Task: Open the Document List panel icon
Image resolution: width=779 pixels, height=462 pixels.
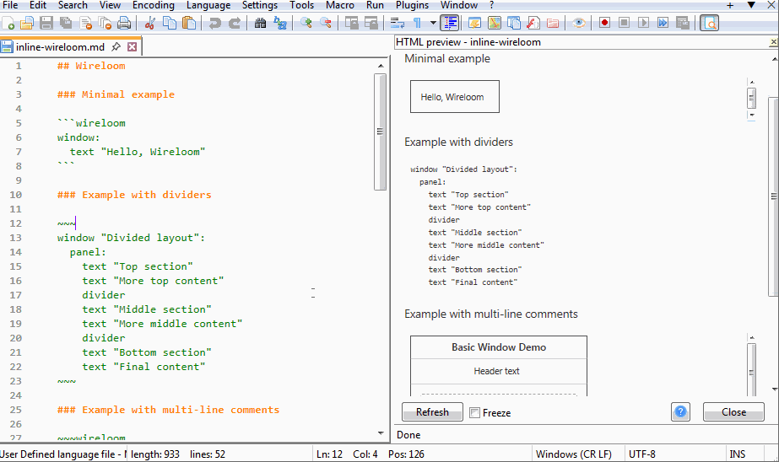Action: (x=514, y=23)
